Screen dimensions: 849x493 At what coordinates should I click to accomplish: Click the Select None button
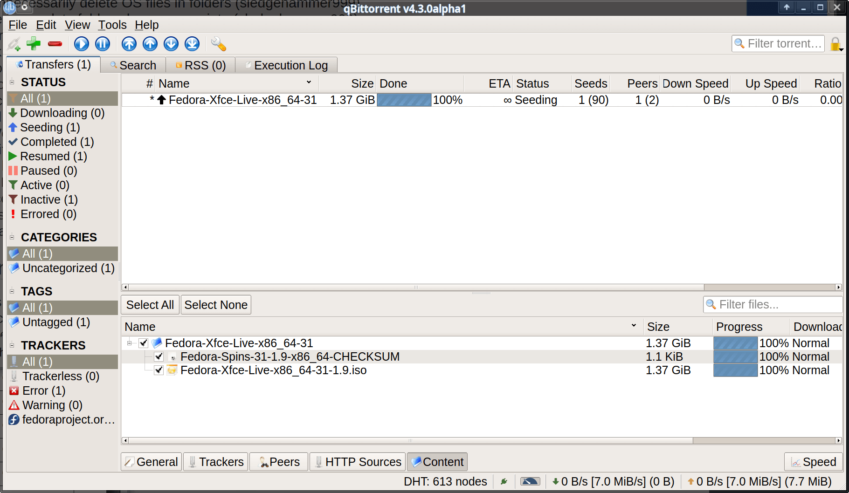click(216, 305)
